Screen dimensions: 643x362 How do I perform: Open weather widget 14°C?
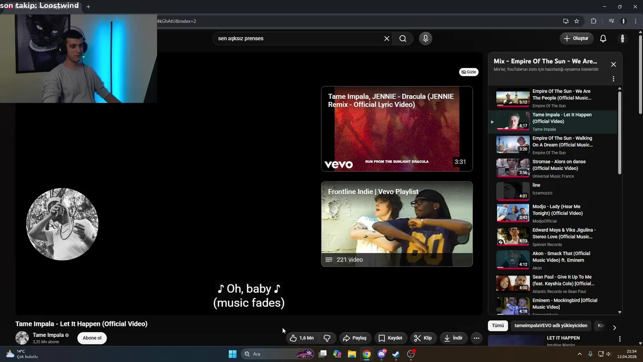[22, 354]
